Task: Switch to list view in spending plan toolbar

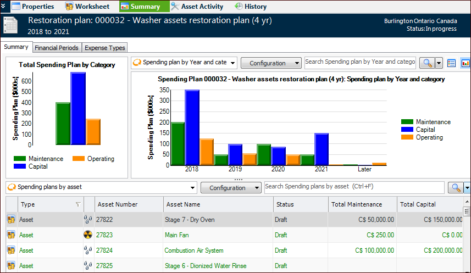Action: (452, 63)
